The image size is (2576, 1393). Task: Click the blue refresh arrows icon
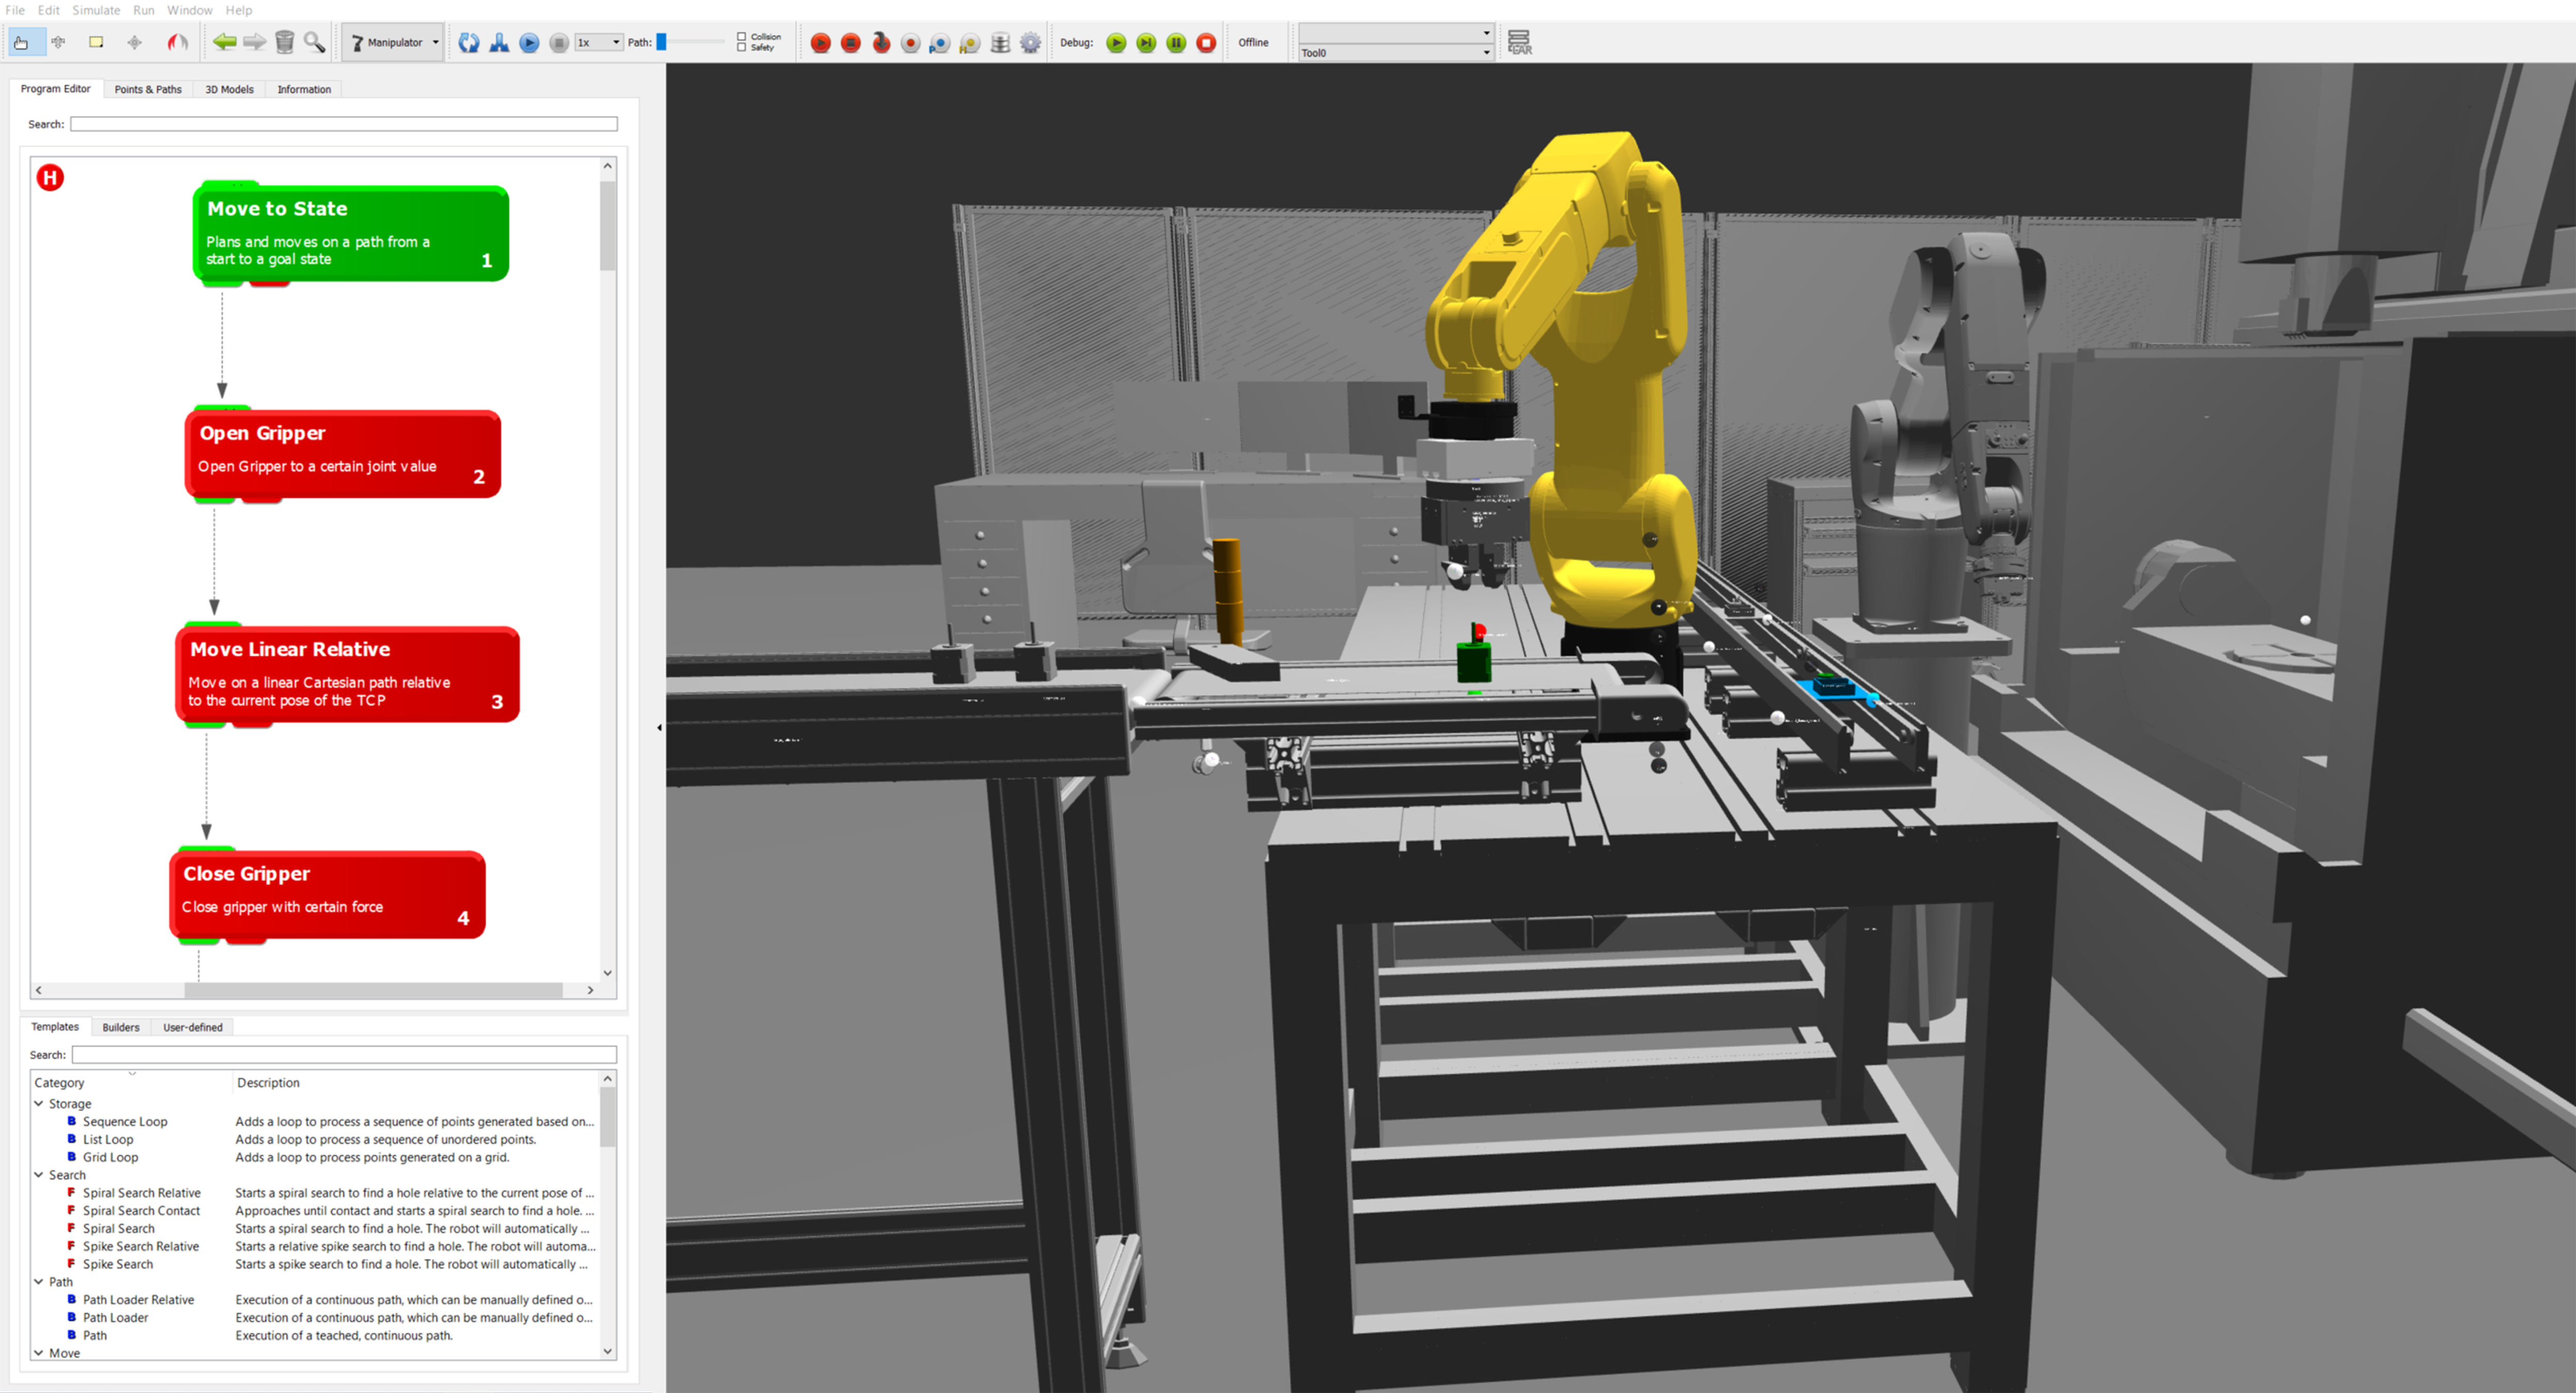click(468, 43)
